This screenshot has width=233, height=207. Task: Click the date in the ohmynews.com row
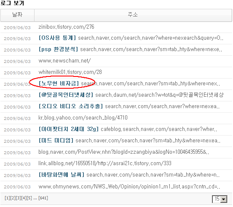tap(17, 187)
